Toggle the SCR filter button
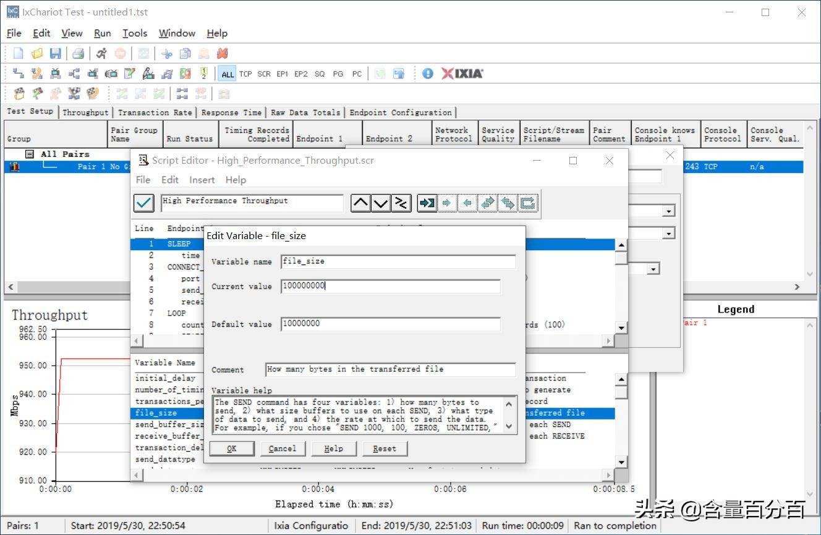821x535 pixels. (264, 74)
